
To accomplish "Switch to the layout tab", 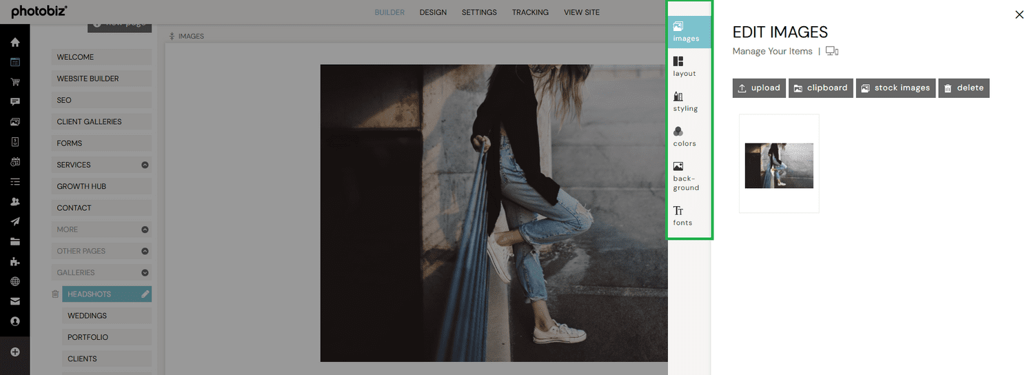I will [685, 67].
